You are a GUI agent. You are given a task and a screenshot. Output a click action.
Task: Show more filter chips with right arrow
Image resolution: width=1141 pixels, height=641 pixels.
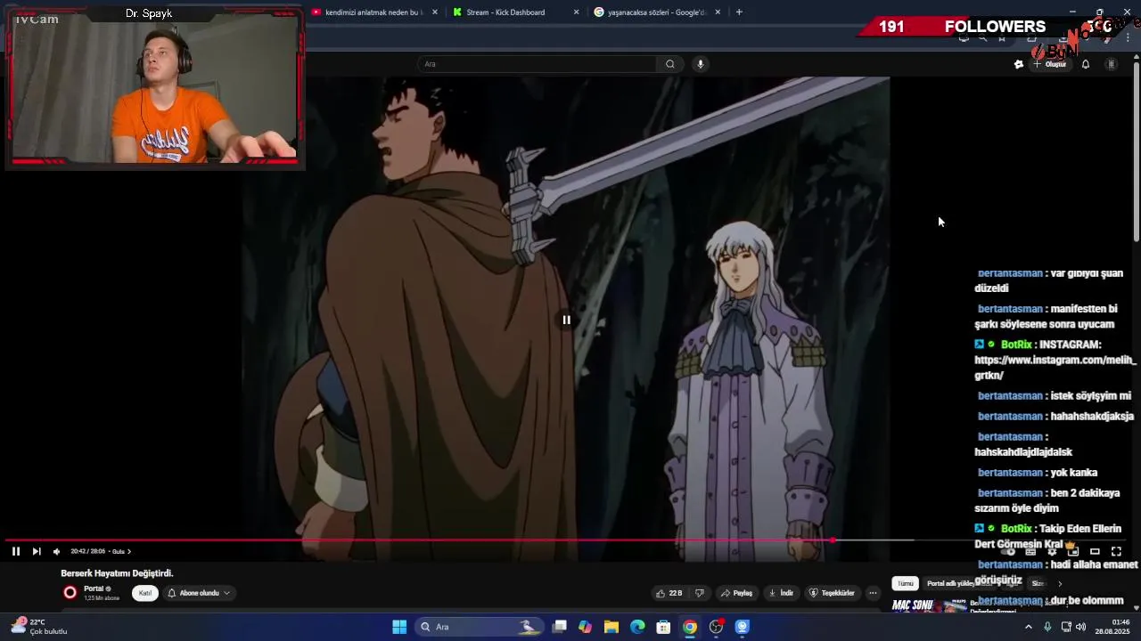pyautogui.click(x=1060, y=584)
